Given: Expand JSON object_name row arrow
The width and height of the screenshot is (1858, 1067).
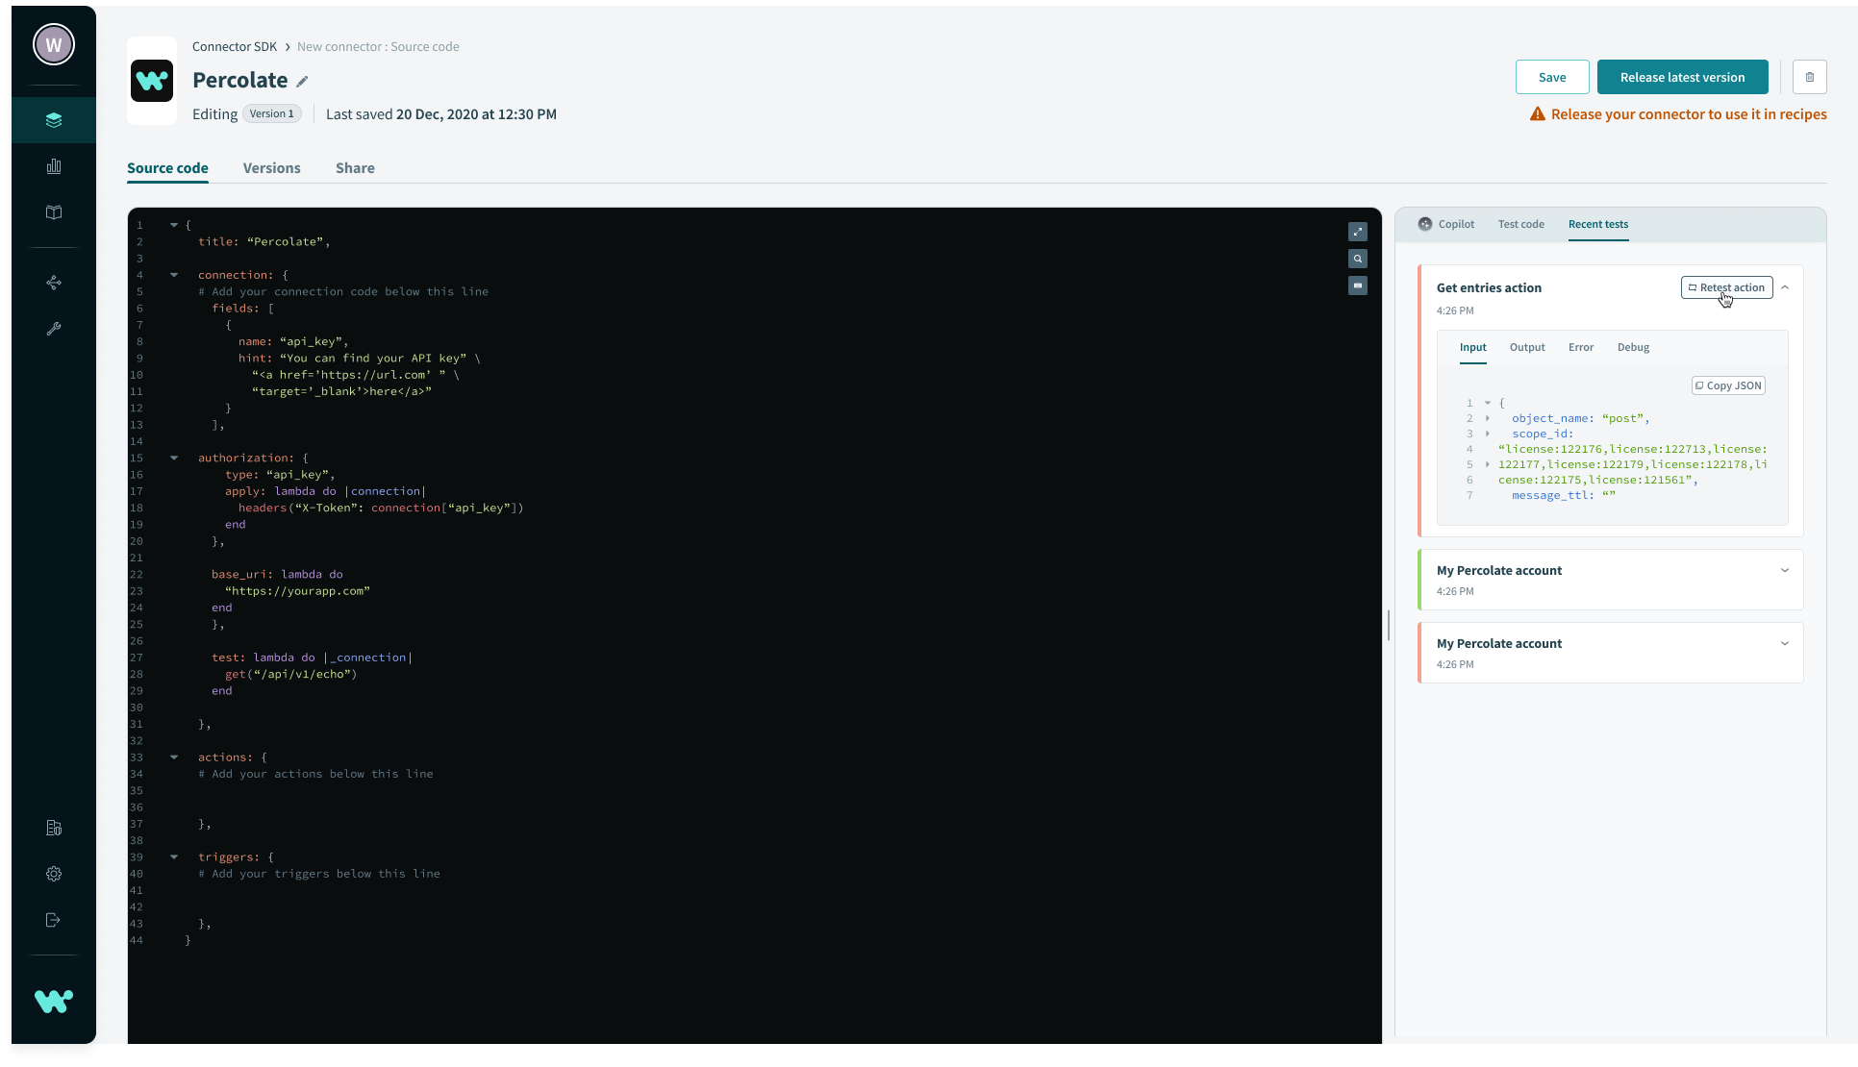Looking at the screenshot, I should click(1488, 418).
